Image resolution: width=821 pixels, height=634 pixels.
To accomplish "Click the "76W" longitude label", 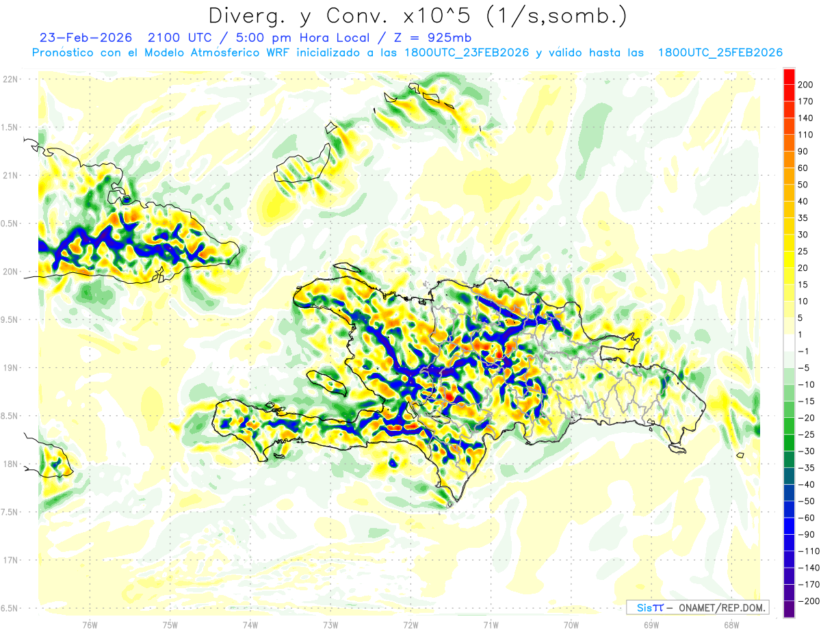I will pyautogui.click(x=90, y=624).
